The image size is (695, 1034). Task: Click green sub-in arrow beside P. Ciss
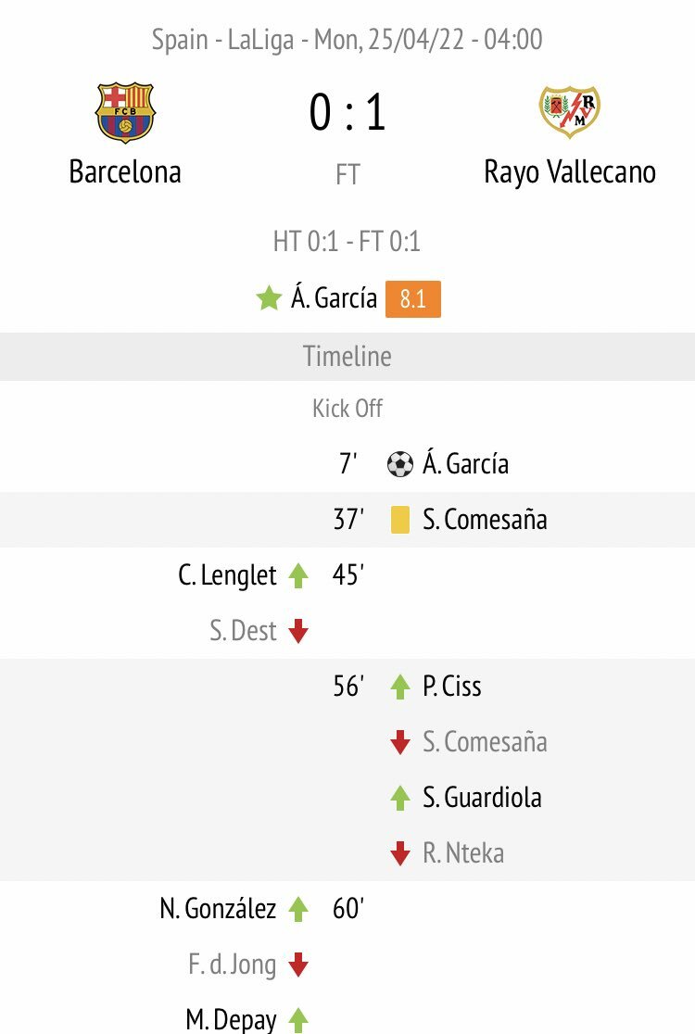tap(400, 687)
